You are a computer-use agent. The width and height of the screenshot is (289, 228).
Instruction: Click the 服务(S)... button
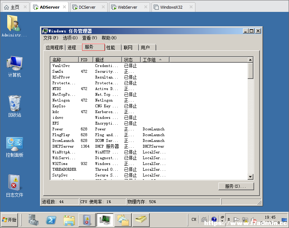click(236, 186)
